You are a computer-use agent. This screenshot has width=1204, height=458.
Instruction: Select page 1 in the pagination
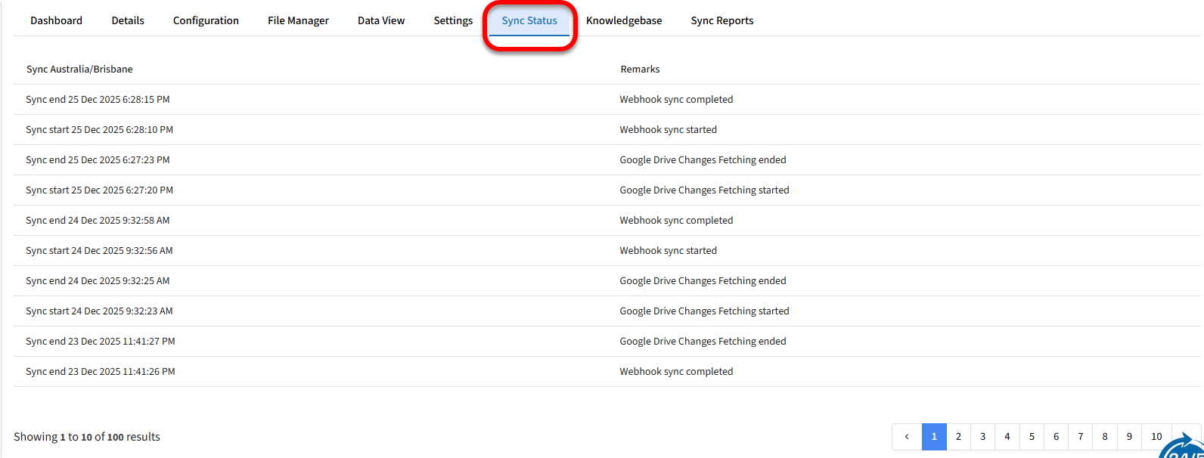tap(934, 437)
